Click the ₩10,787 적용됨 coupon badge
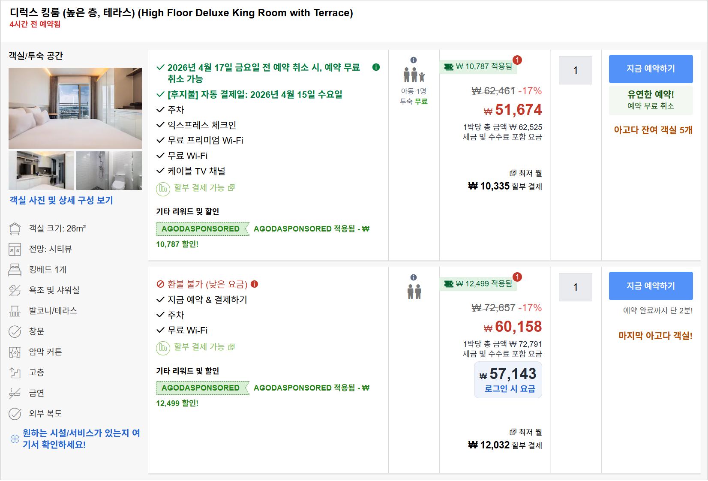708x481 pixels. 478,66
